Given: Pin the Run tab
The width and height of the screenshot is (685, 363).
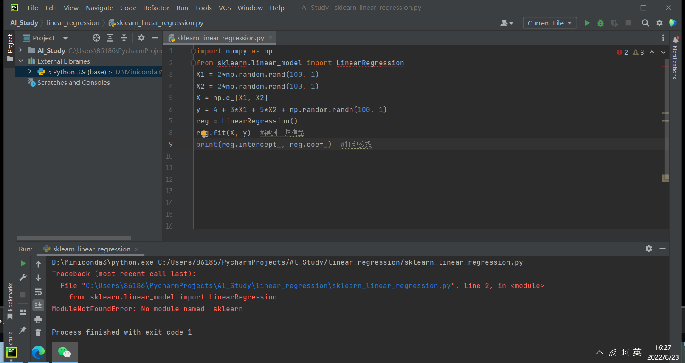Looking at the screenshot, I should (23, 329).
